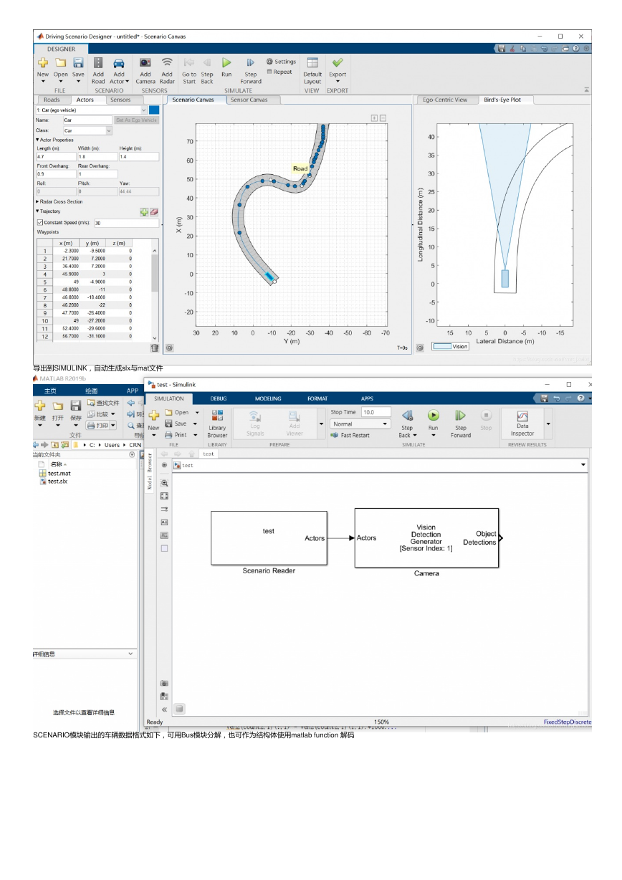Click the green add waypoints icon
The height and width of the screenshot is (880, 622).
[143, 212]
